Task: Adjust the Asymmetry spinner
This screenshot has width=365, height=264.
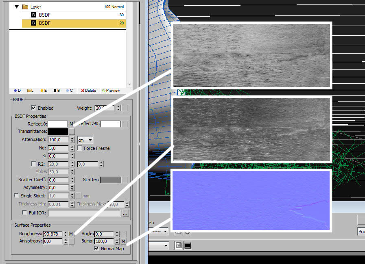Action: coord(72,188)
